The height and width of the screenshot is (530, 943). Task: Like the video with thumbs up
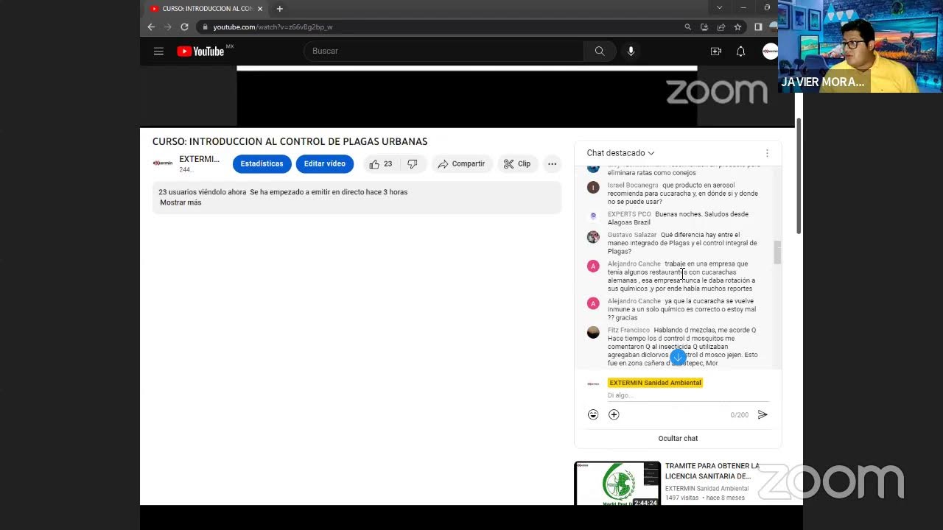381,164
